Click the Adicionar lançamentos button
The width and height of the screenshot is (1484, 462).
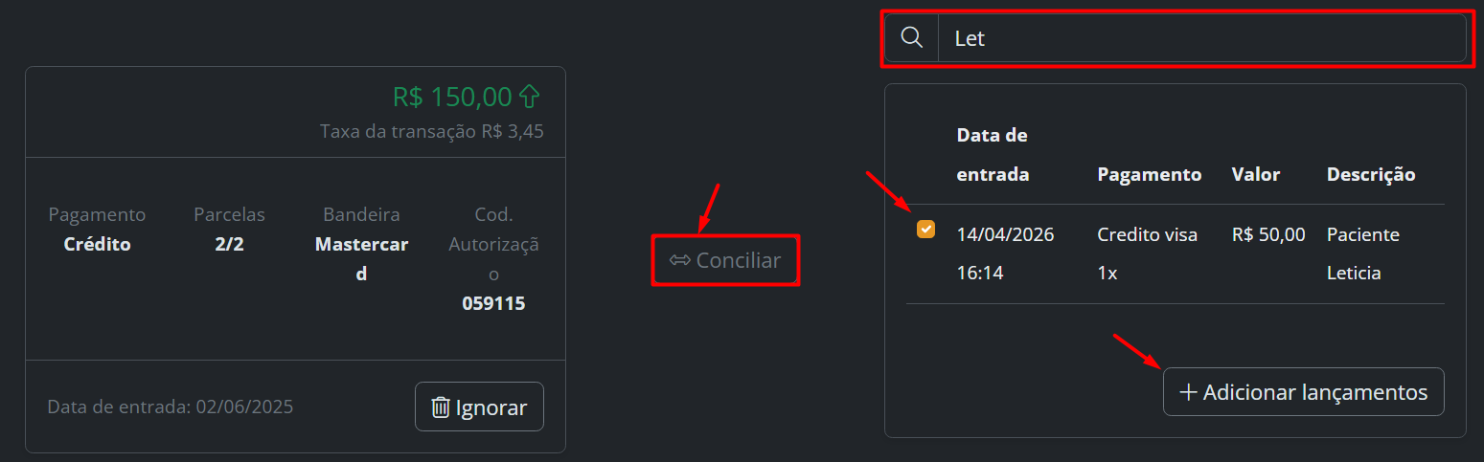click(x=1303, y=392)
